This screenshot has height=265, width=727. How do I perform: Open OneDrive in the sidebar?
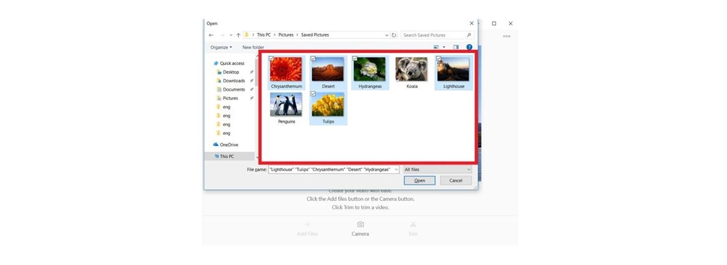226,145
